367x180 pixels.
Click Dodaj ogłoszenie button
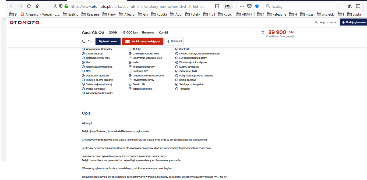353,22
